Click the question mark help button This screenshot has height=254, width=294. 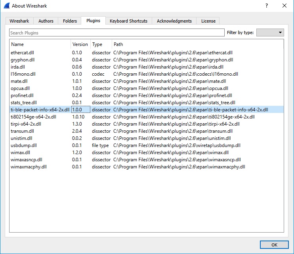[x=266, y=6]
